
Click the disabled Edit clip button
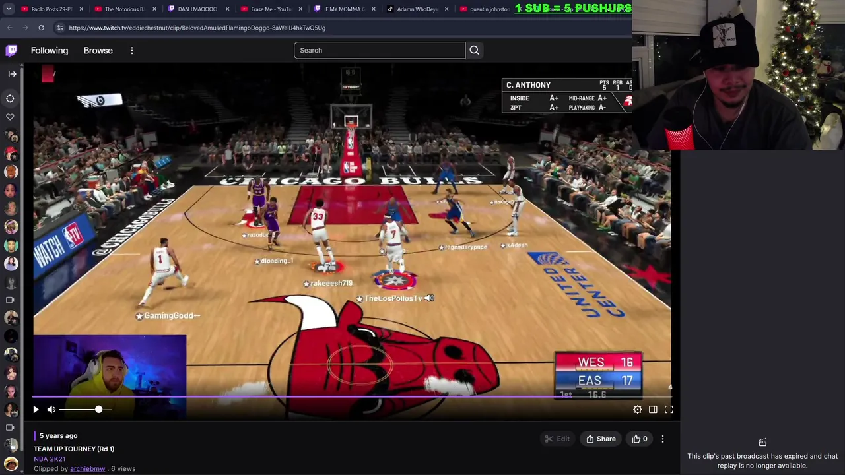click(557, 439)
